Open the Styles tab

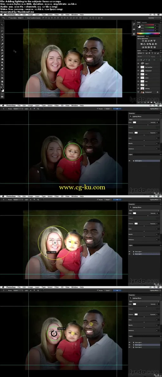coord(147,36)
